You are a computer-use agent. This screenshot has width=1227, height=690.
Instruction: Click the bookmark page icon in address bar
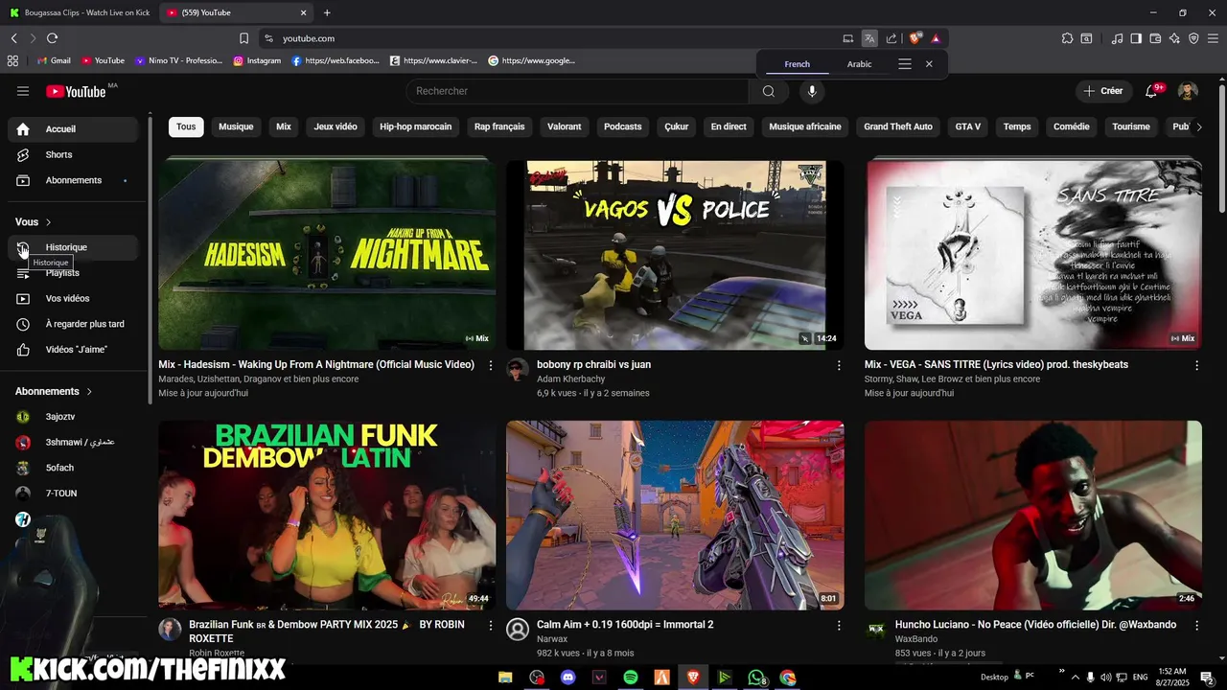[x=243, y=38]
